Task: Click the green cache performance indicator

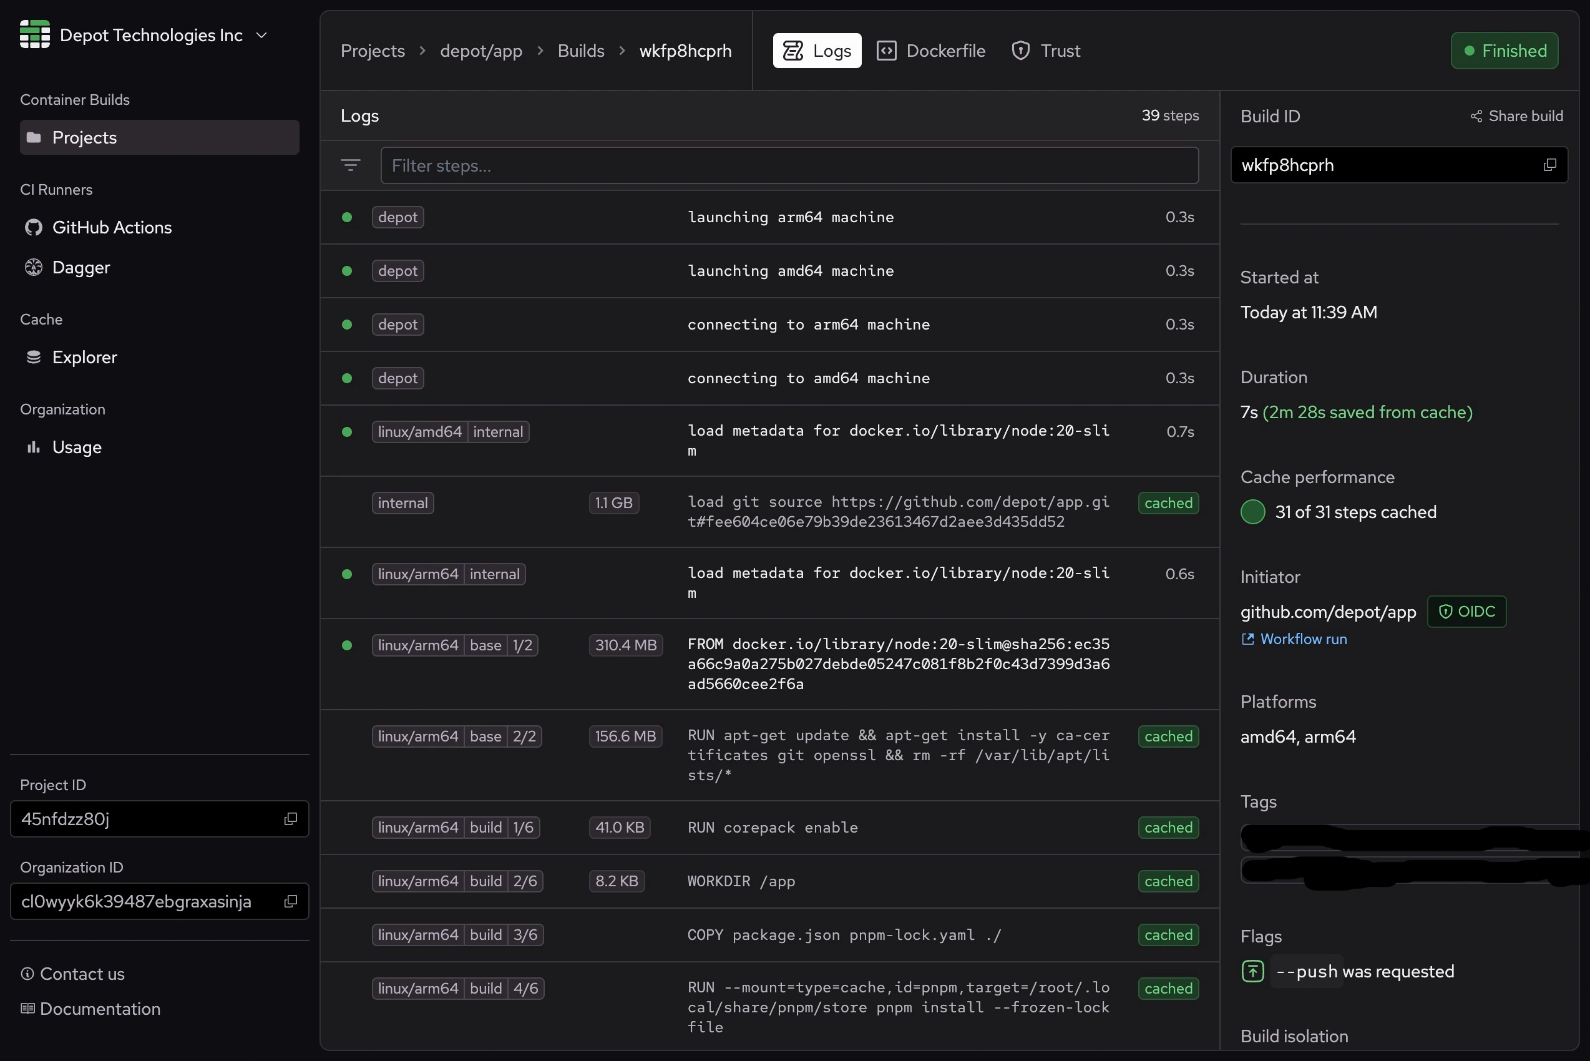Action: 1252,512
